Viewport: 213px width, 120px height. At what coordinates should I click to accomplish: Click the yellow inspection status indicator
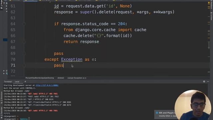209,3
